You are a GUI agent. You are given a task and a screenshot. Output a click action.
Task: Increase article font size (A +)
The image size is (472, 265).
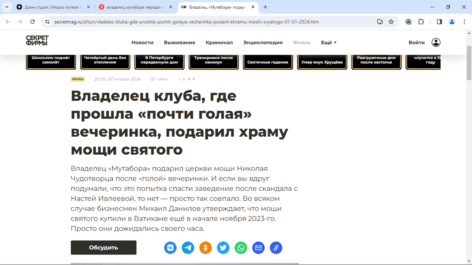tap(191, 79)
